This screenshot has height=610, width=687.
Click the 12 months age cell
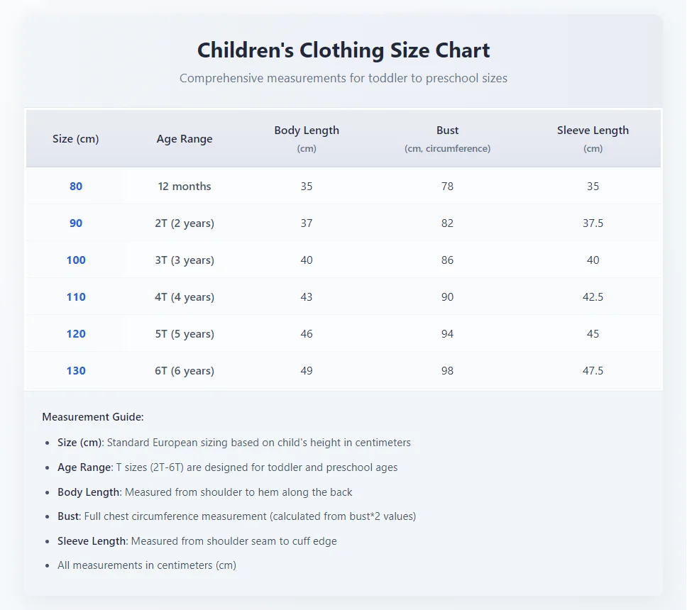[x=185, y=187]
